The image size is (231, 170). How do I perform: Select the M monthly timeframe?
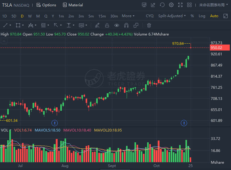[38, 16]
